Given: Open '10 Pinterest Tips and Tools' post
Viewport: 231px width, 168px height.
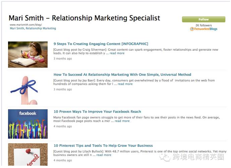Looking at the screenshot, I should click(103, 146).
